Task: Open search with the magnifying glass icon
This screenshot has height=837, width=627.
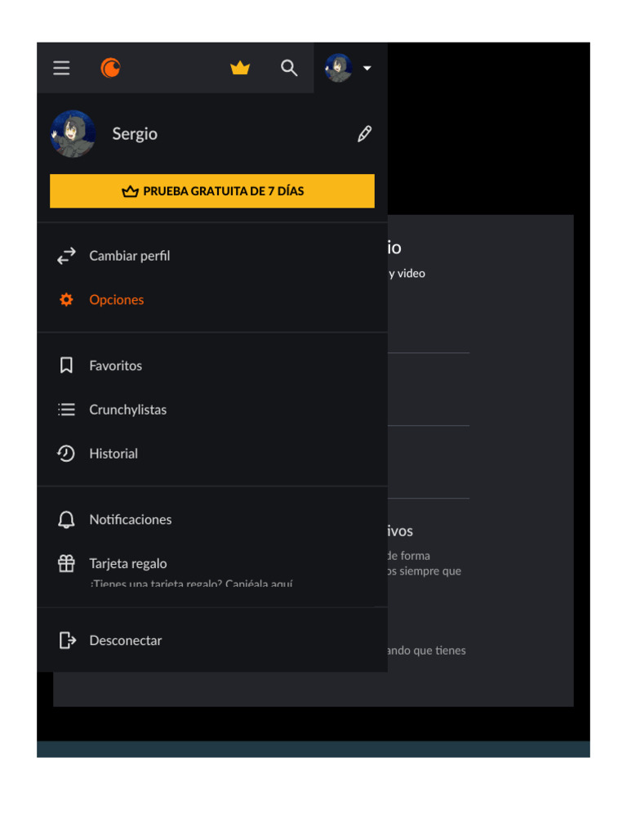Action: pos(289,68)
